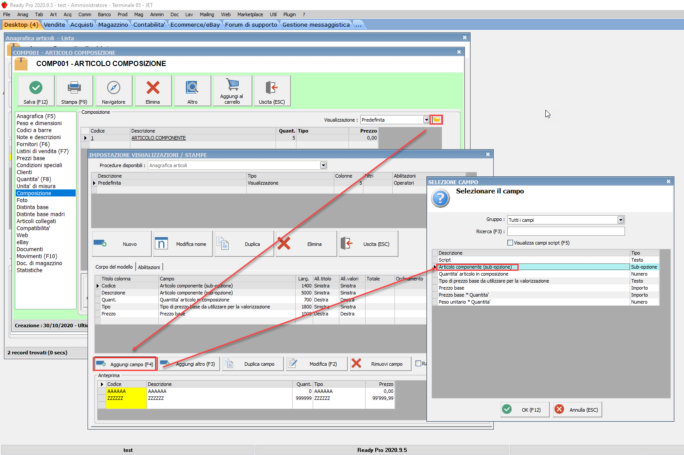Image resolution: width=684 pixels, height=455 pixels.
Task: Select the Quant. column row in Corpo del modello
Action: tap(261, 300)
